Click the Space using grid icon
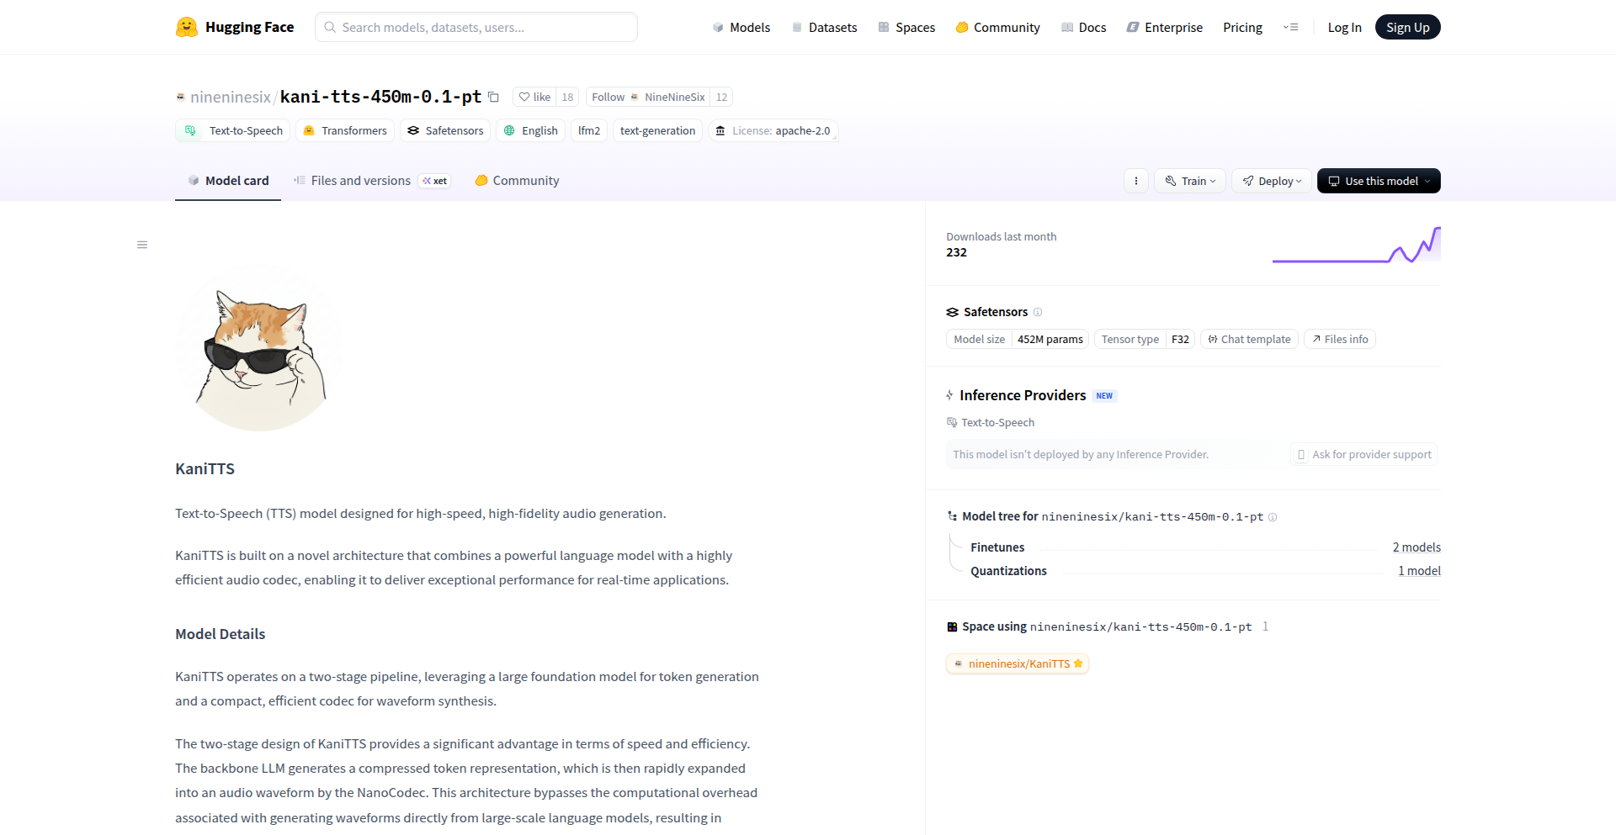Viewport: 1616px width, 835px height. click(952, 626)
